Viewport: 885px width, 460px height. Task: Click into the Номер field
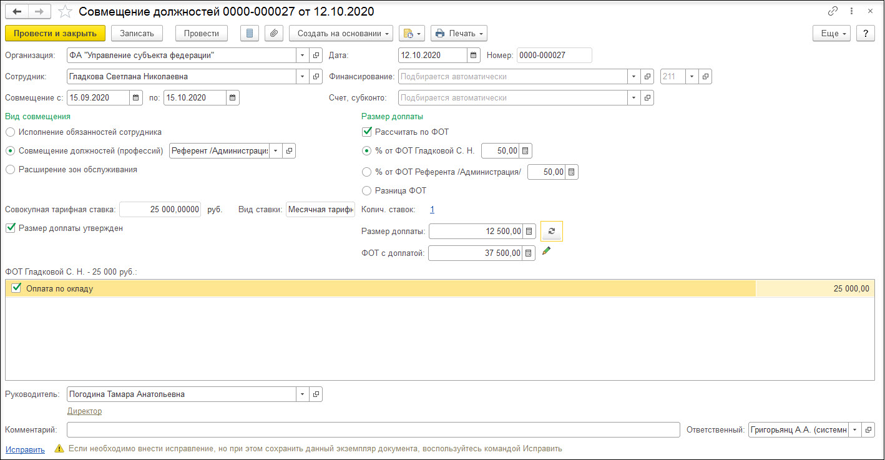point(554,55)
